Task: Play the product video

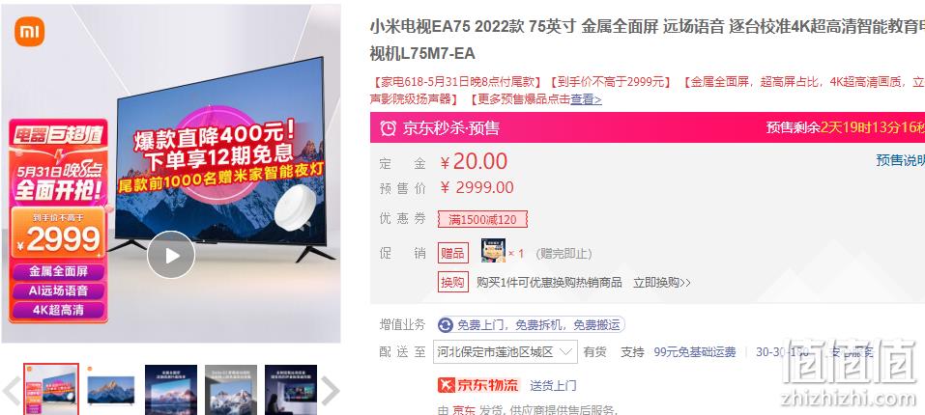Action: click(x=171, y=255)
